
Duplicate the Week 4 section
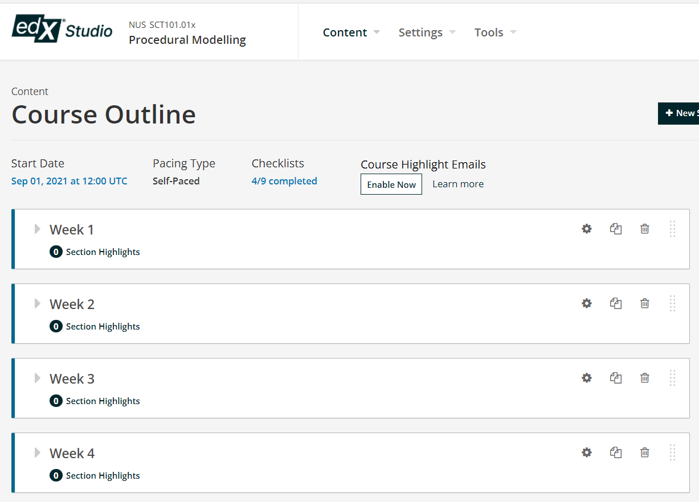pyautogui.click(x=616, y=452)
